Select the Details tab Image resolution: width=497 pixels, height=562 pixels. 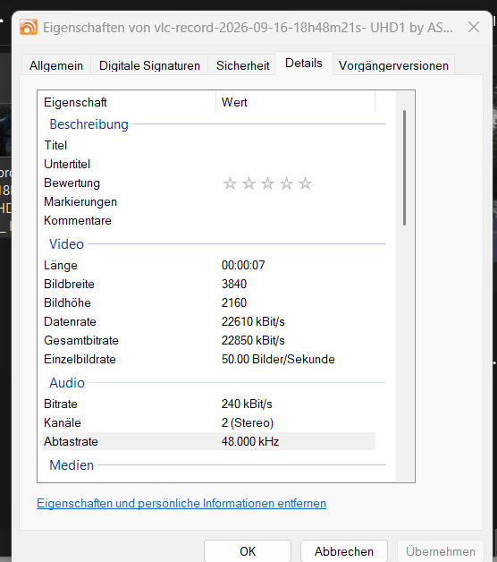pyautogui.click(x=304, y=63)
